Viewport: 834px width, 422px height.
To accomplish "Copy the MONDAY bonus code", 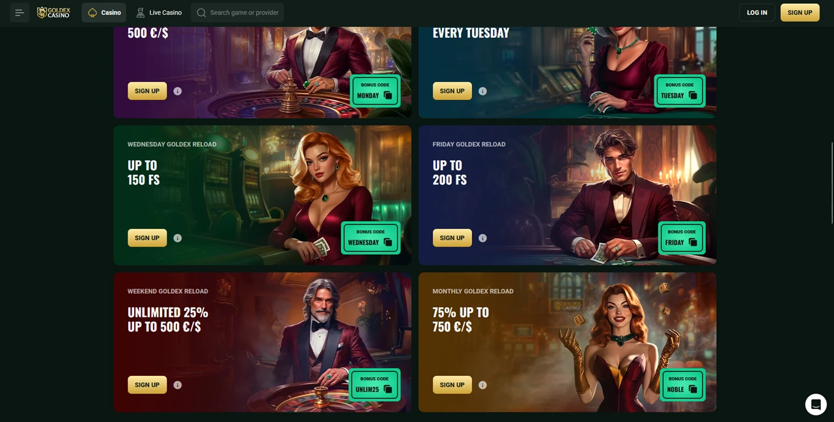I will click(x=388, y=96).
